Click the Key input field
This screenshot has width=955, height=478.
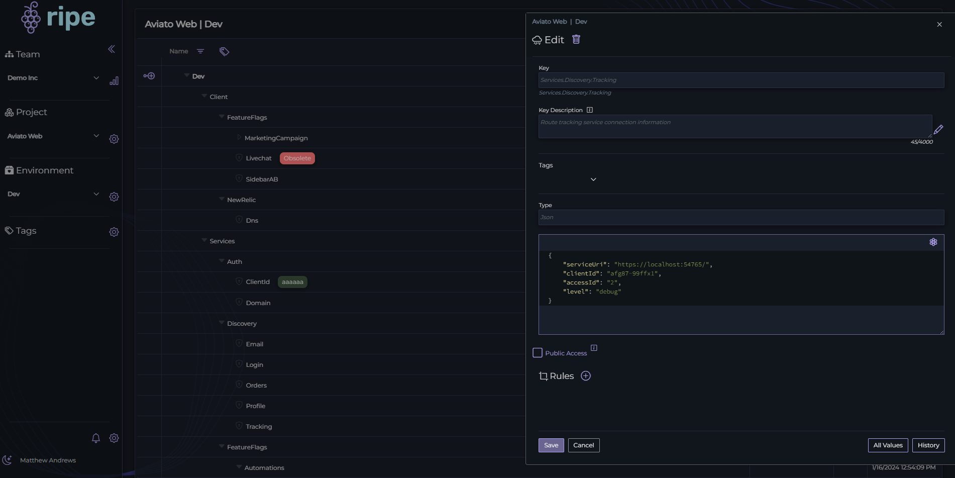tap(741, 80)
